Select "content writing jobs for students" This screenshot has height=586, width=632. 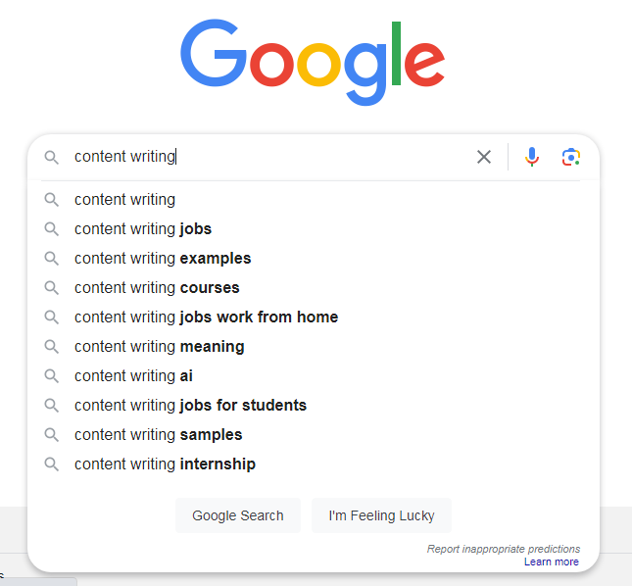[190, 406]
